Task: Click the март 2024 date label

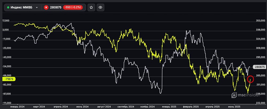Action: (40, 107)
